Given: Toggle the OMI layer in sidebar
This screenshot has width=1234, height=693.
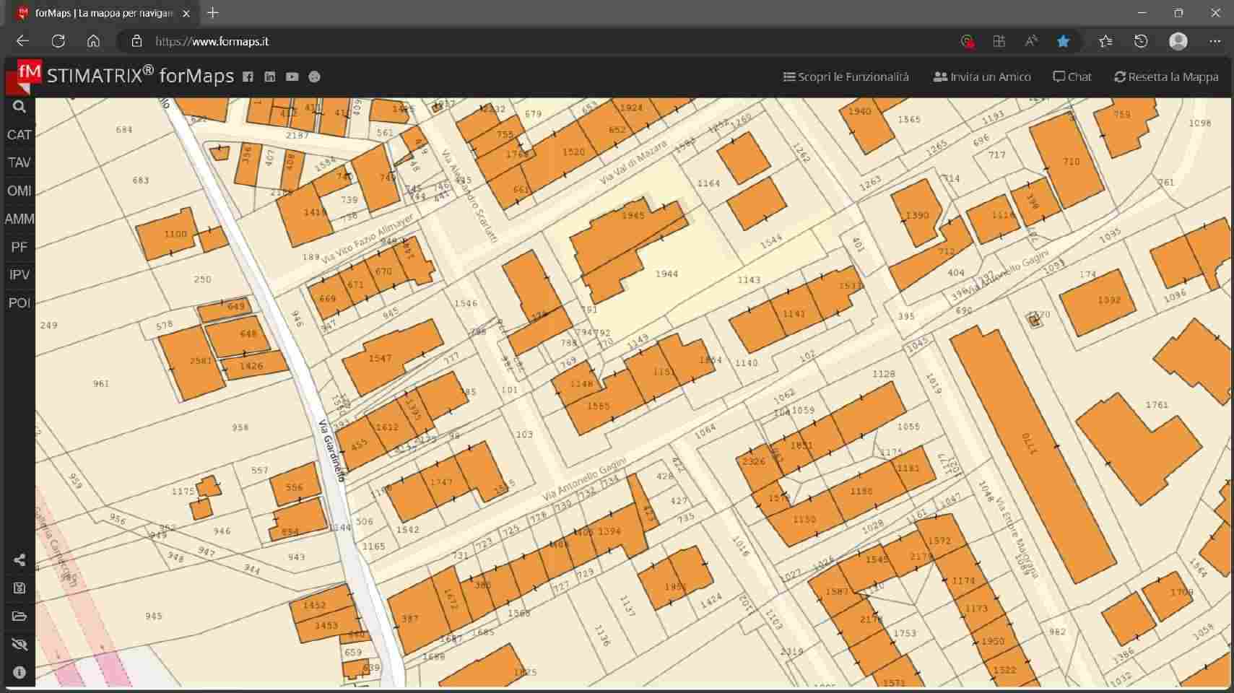Looking at the screenshot, I should click(x=19, y=191).
